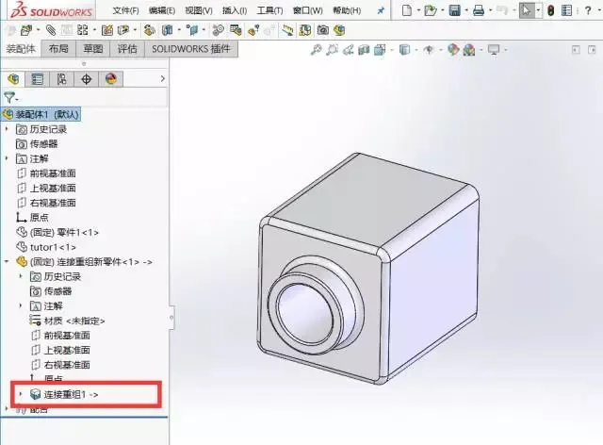The image size is (603, 445).
Task: Toggle Hide/Show Items eye icon
Action: click(x=429, y=50)
